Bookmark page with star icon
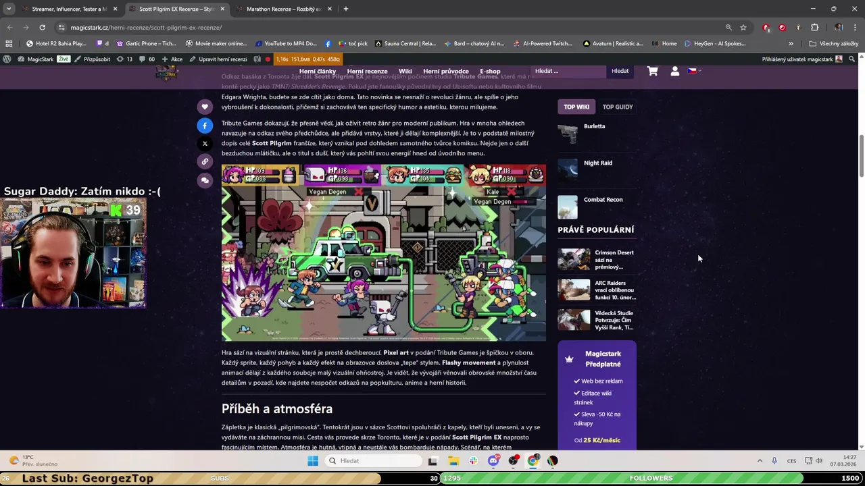The width and height of the screenshot is (865, 486). pyautogui.click(x=743, y=28)
